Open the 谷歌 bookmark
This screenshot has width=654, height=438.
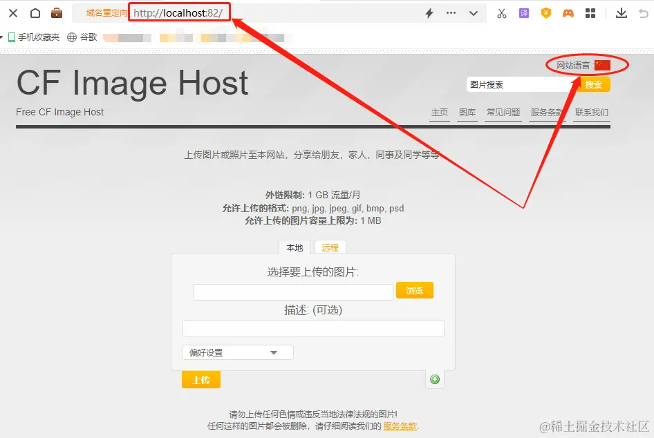(x=82, y=37)
